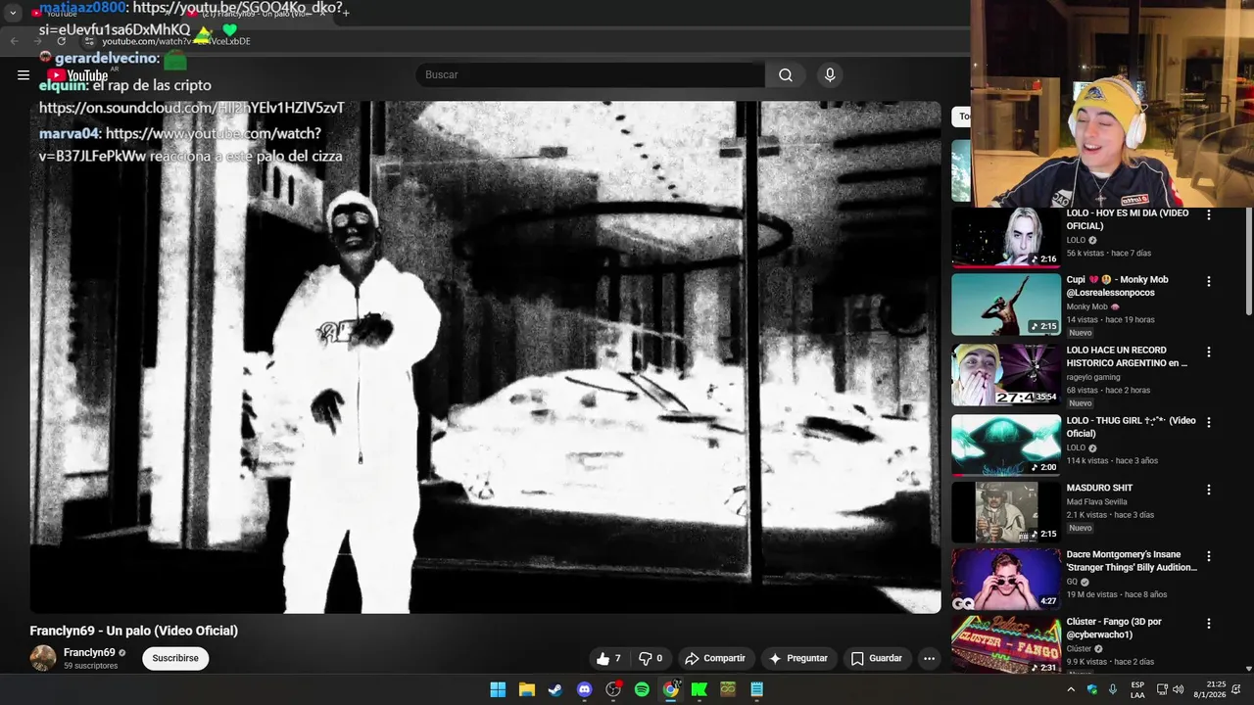The width and height of the screenshot is (1254, 705).
Task: Open OBS Studio from the taskbar
Action: pos(613,689)
